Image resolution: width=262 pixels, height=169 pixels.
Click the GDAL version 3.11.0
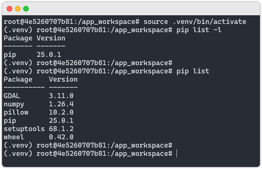tap(61, 96)
